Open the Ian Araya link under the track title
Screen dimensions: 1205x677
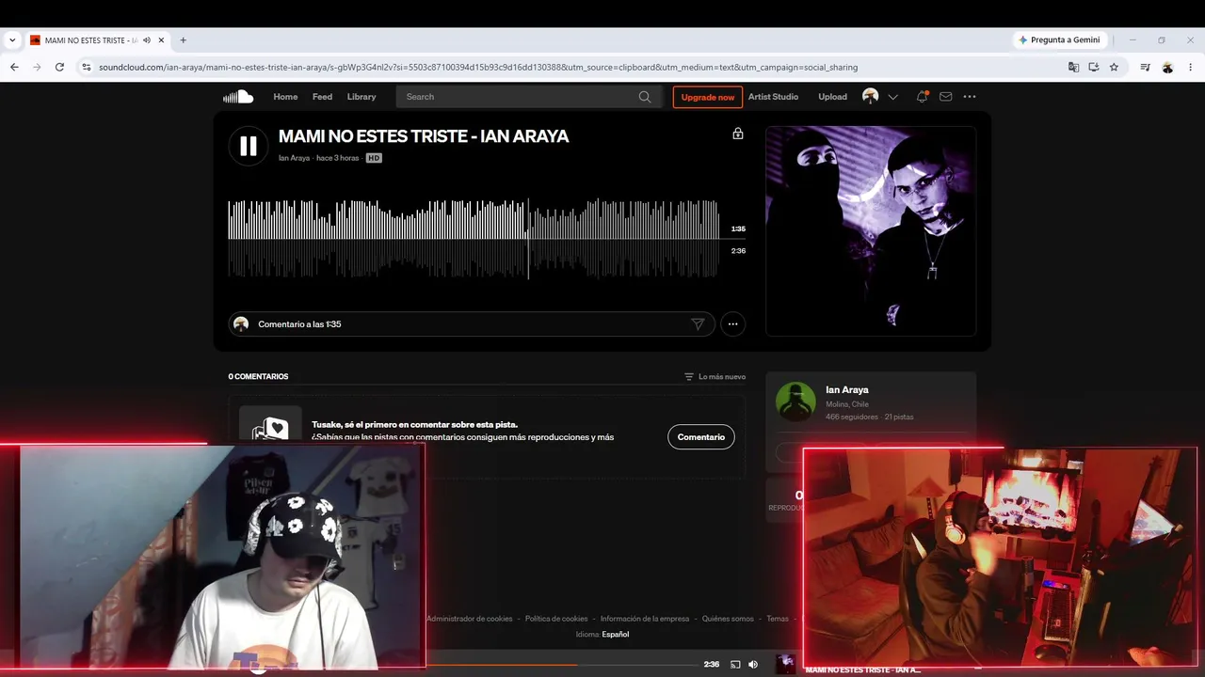pyautogui.click(x=294, y=158)
